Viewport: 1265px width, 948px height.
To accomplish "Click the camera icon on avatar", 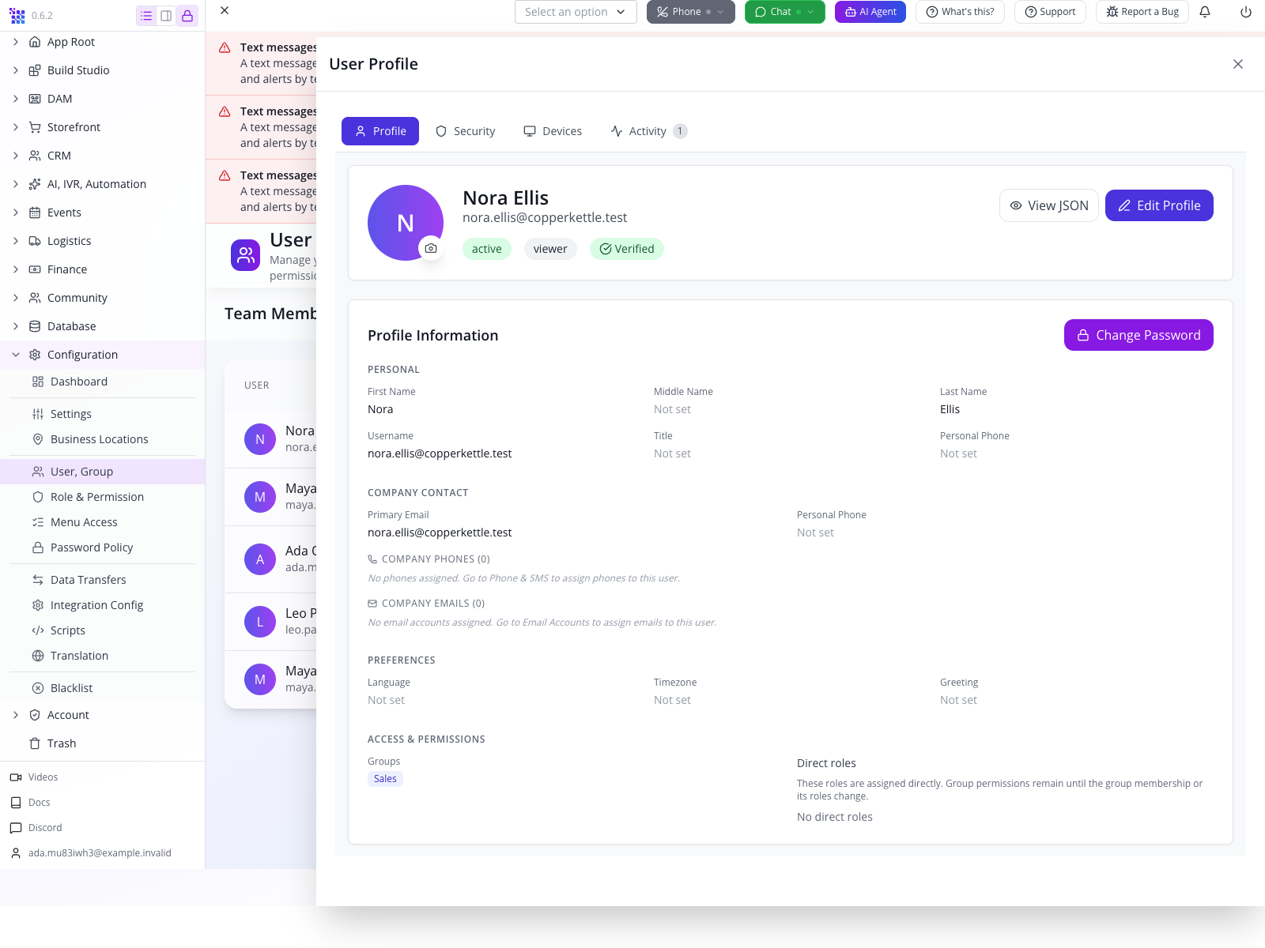I will [x=431, y=248].
